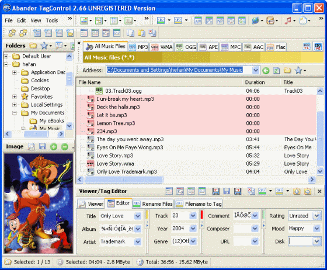This screenshot has width=327, height=270.
Task: Click the yellow folder icon right of the address bar
Action: (x=287, y=71)
